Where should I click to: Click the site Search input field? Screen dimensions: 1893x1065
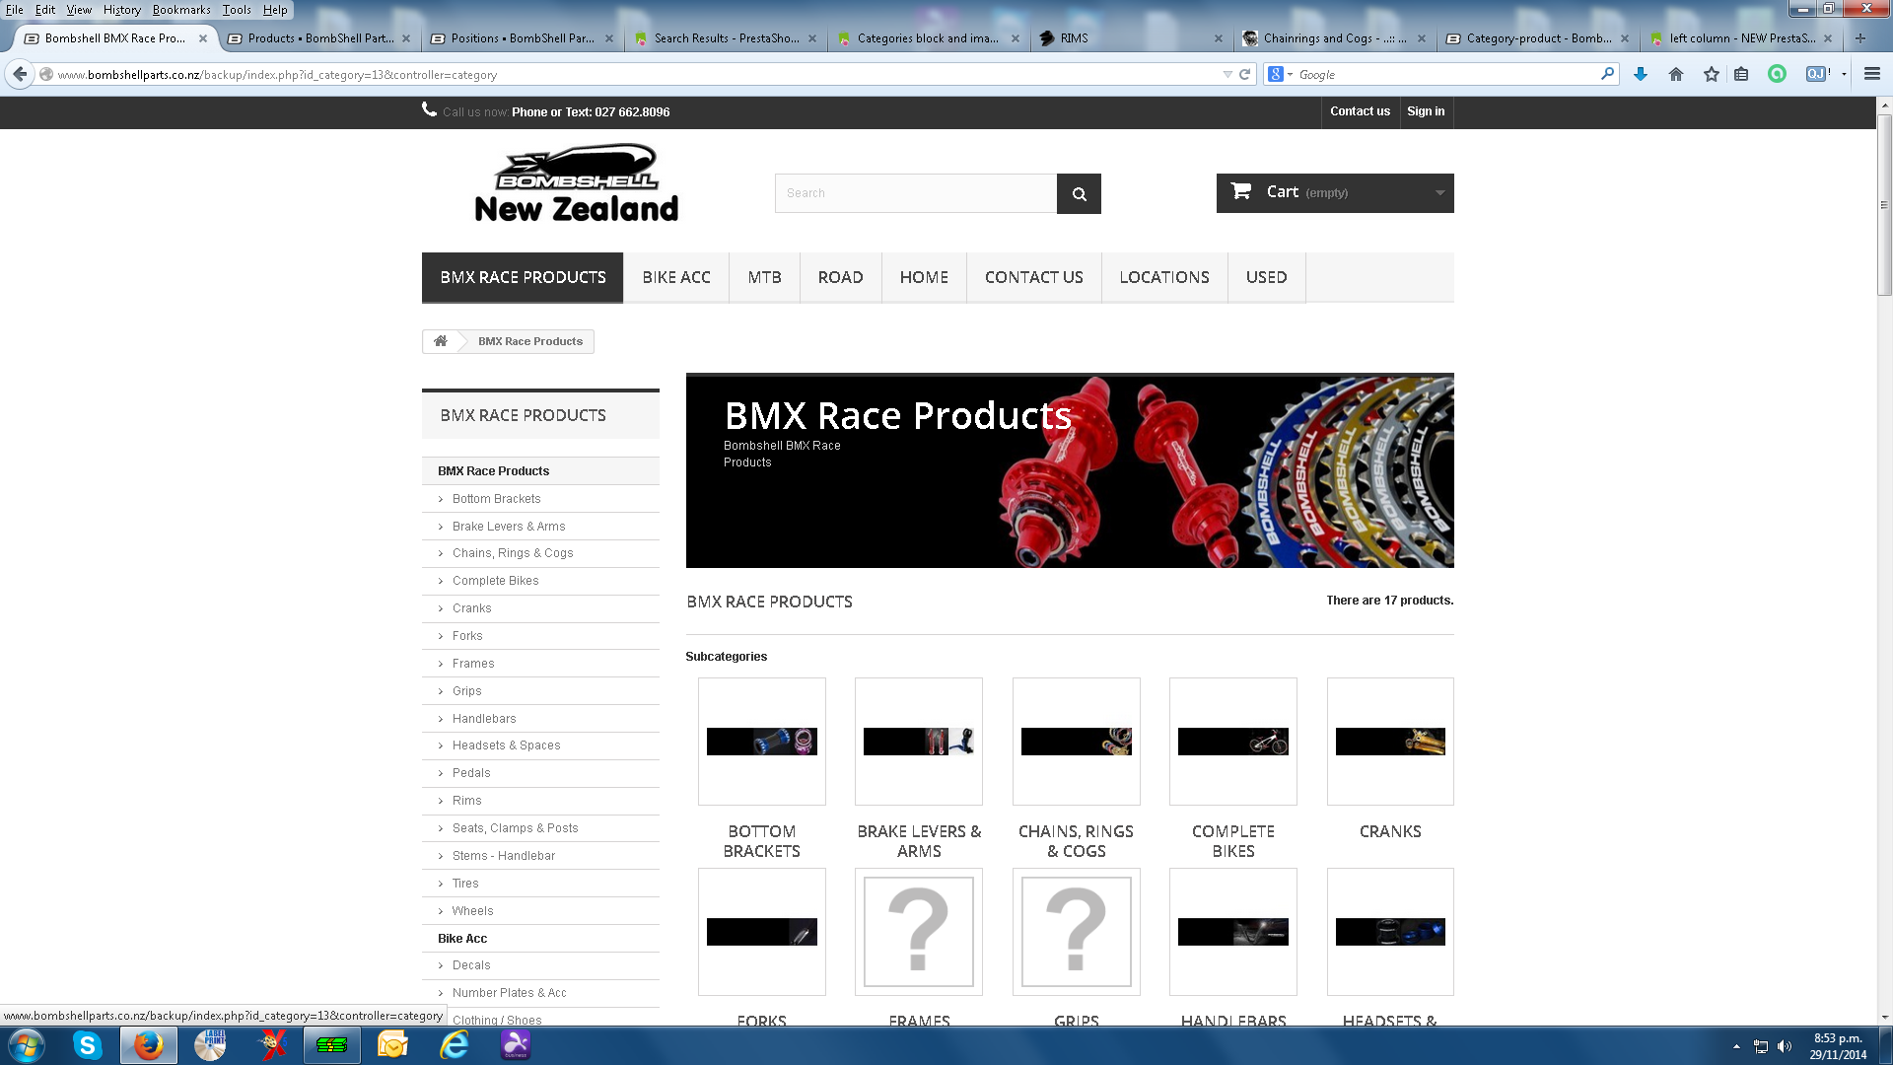tap(915, 193)
